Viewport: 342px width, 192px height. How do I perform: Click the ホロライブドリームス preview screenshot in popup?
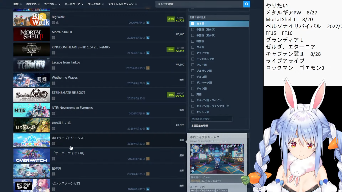(x=217, y=159)
